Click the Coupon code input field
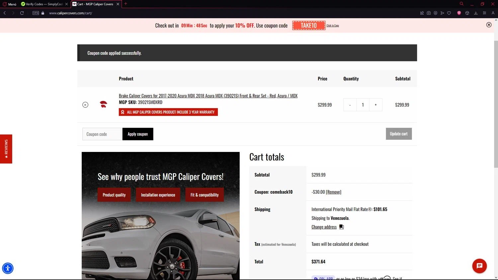The image size is (498, 280). (x=102, y=134)
